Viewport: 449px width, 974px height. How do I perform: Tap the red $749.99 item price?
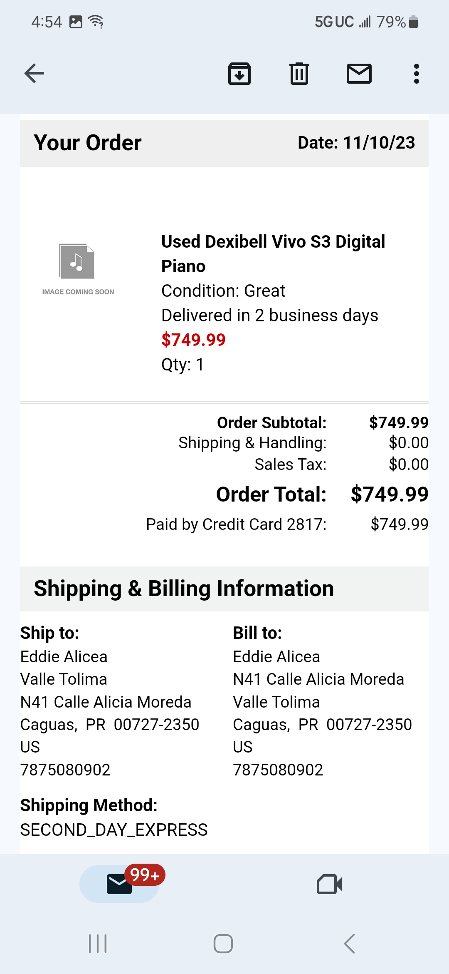(193, 340)
